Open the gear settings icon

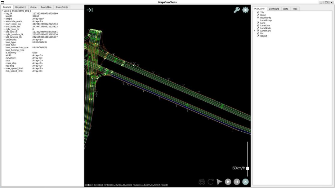[245, 10]
